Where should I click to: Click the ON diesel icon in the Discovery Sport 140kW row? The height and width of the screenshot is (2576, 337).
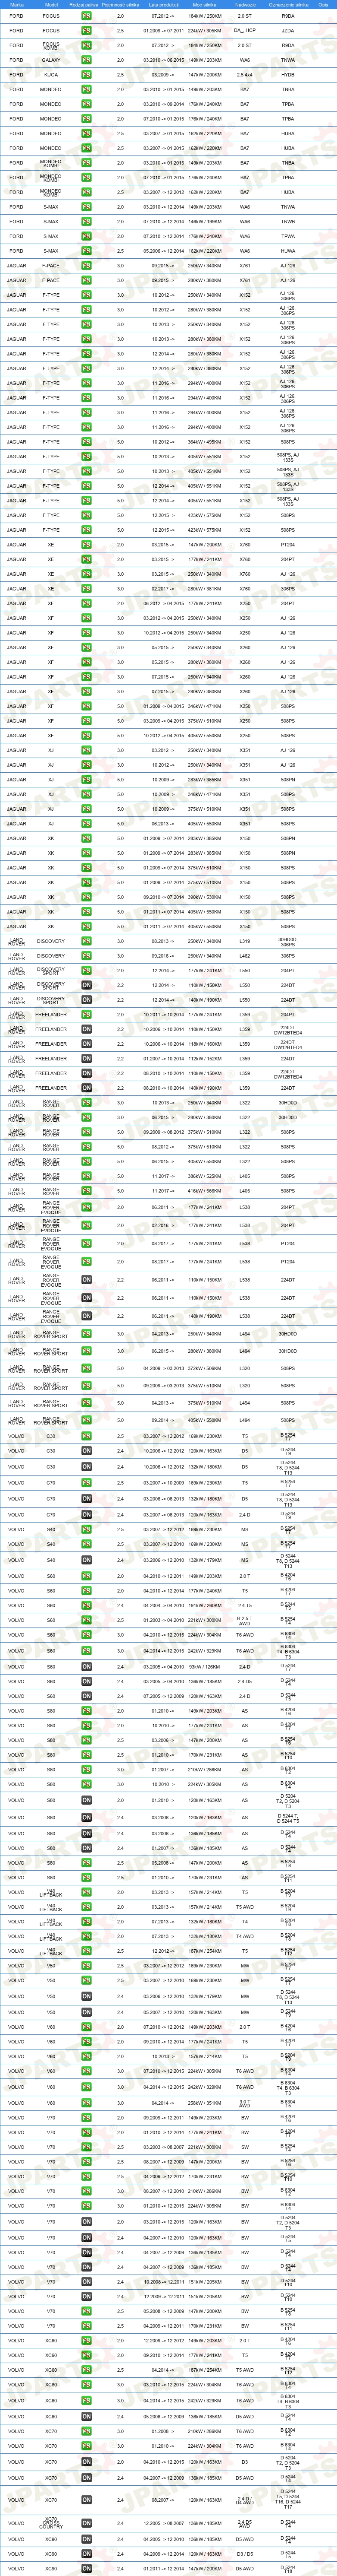87,1000
